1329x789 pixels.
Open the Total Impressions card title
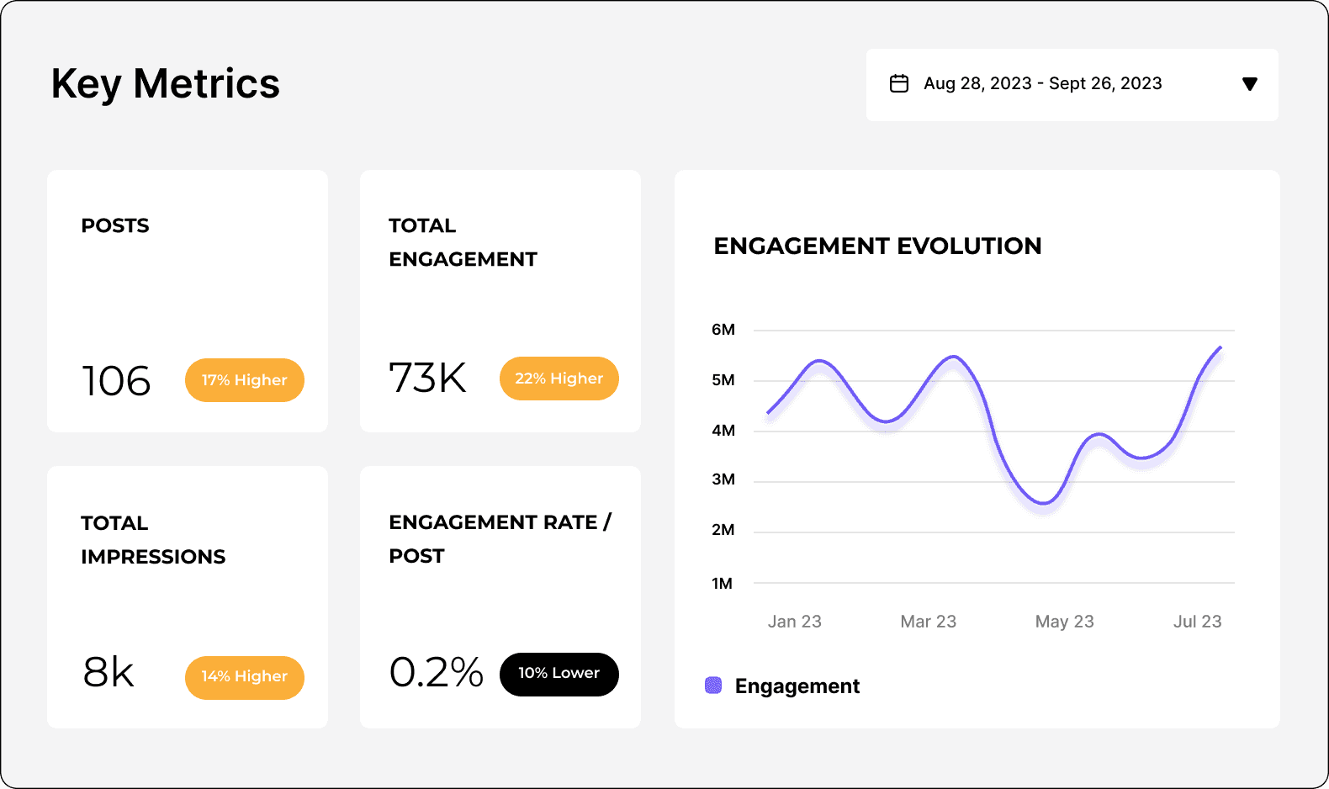coord(153,540)
